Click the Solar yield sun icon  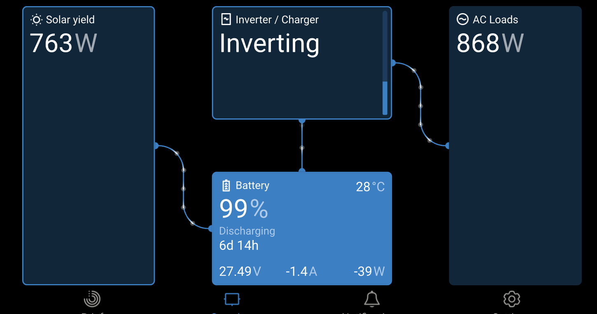click(36, 20)
